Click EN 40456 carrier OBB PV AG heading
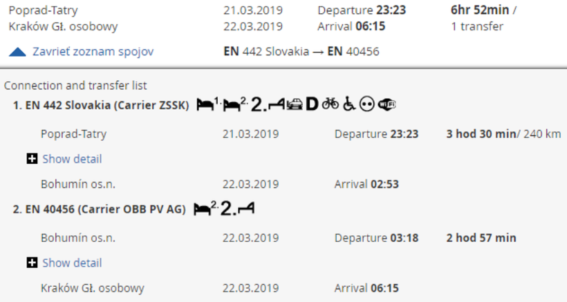The image size is (567, 302). [99, 209]
